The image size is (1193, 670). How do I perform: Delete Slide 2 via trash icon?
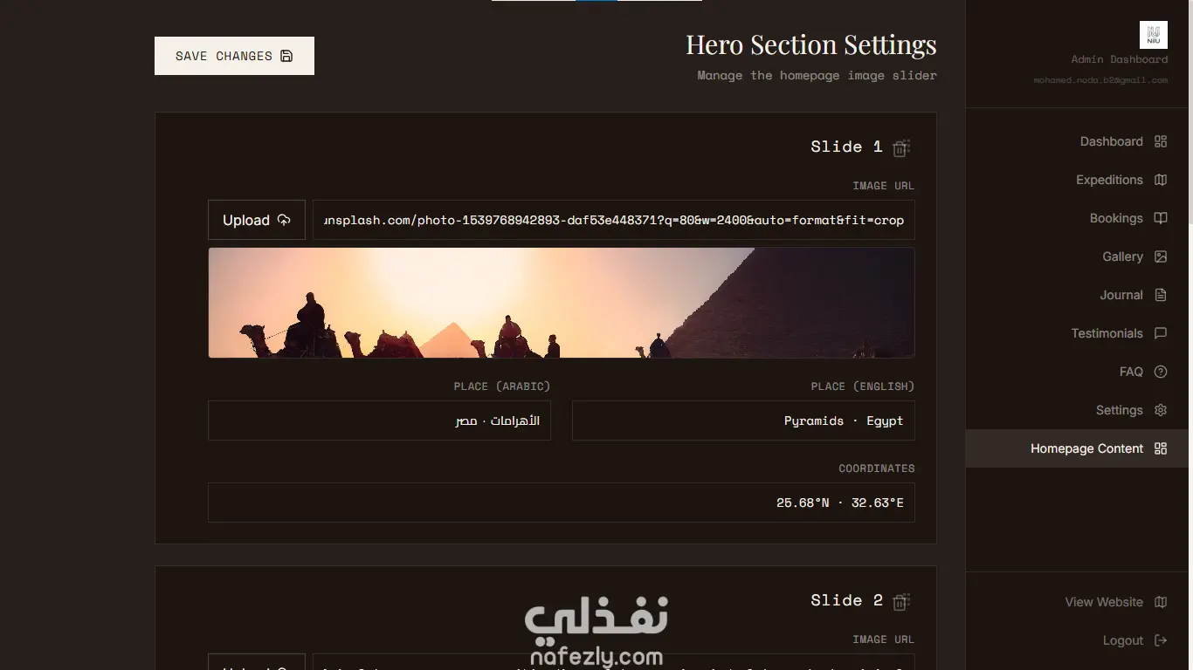[901, 601]
